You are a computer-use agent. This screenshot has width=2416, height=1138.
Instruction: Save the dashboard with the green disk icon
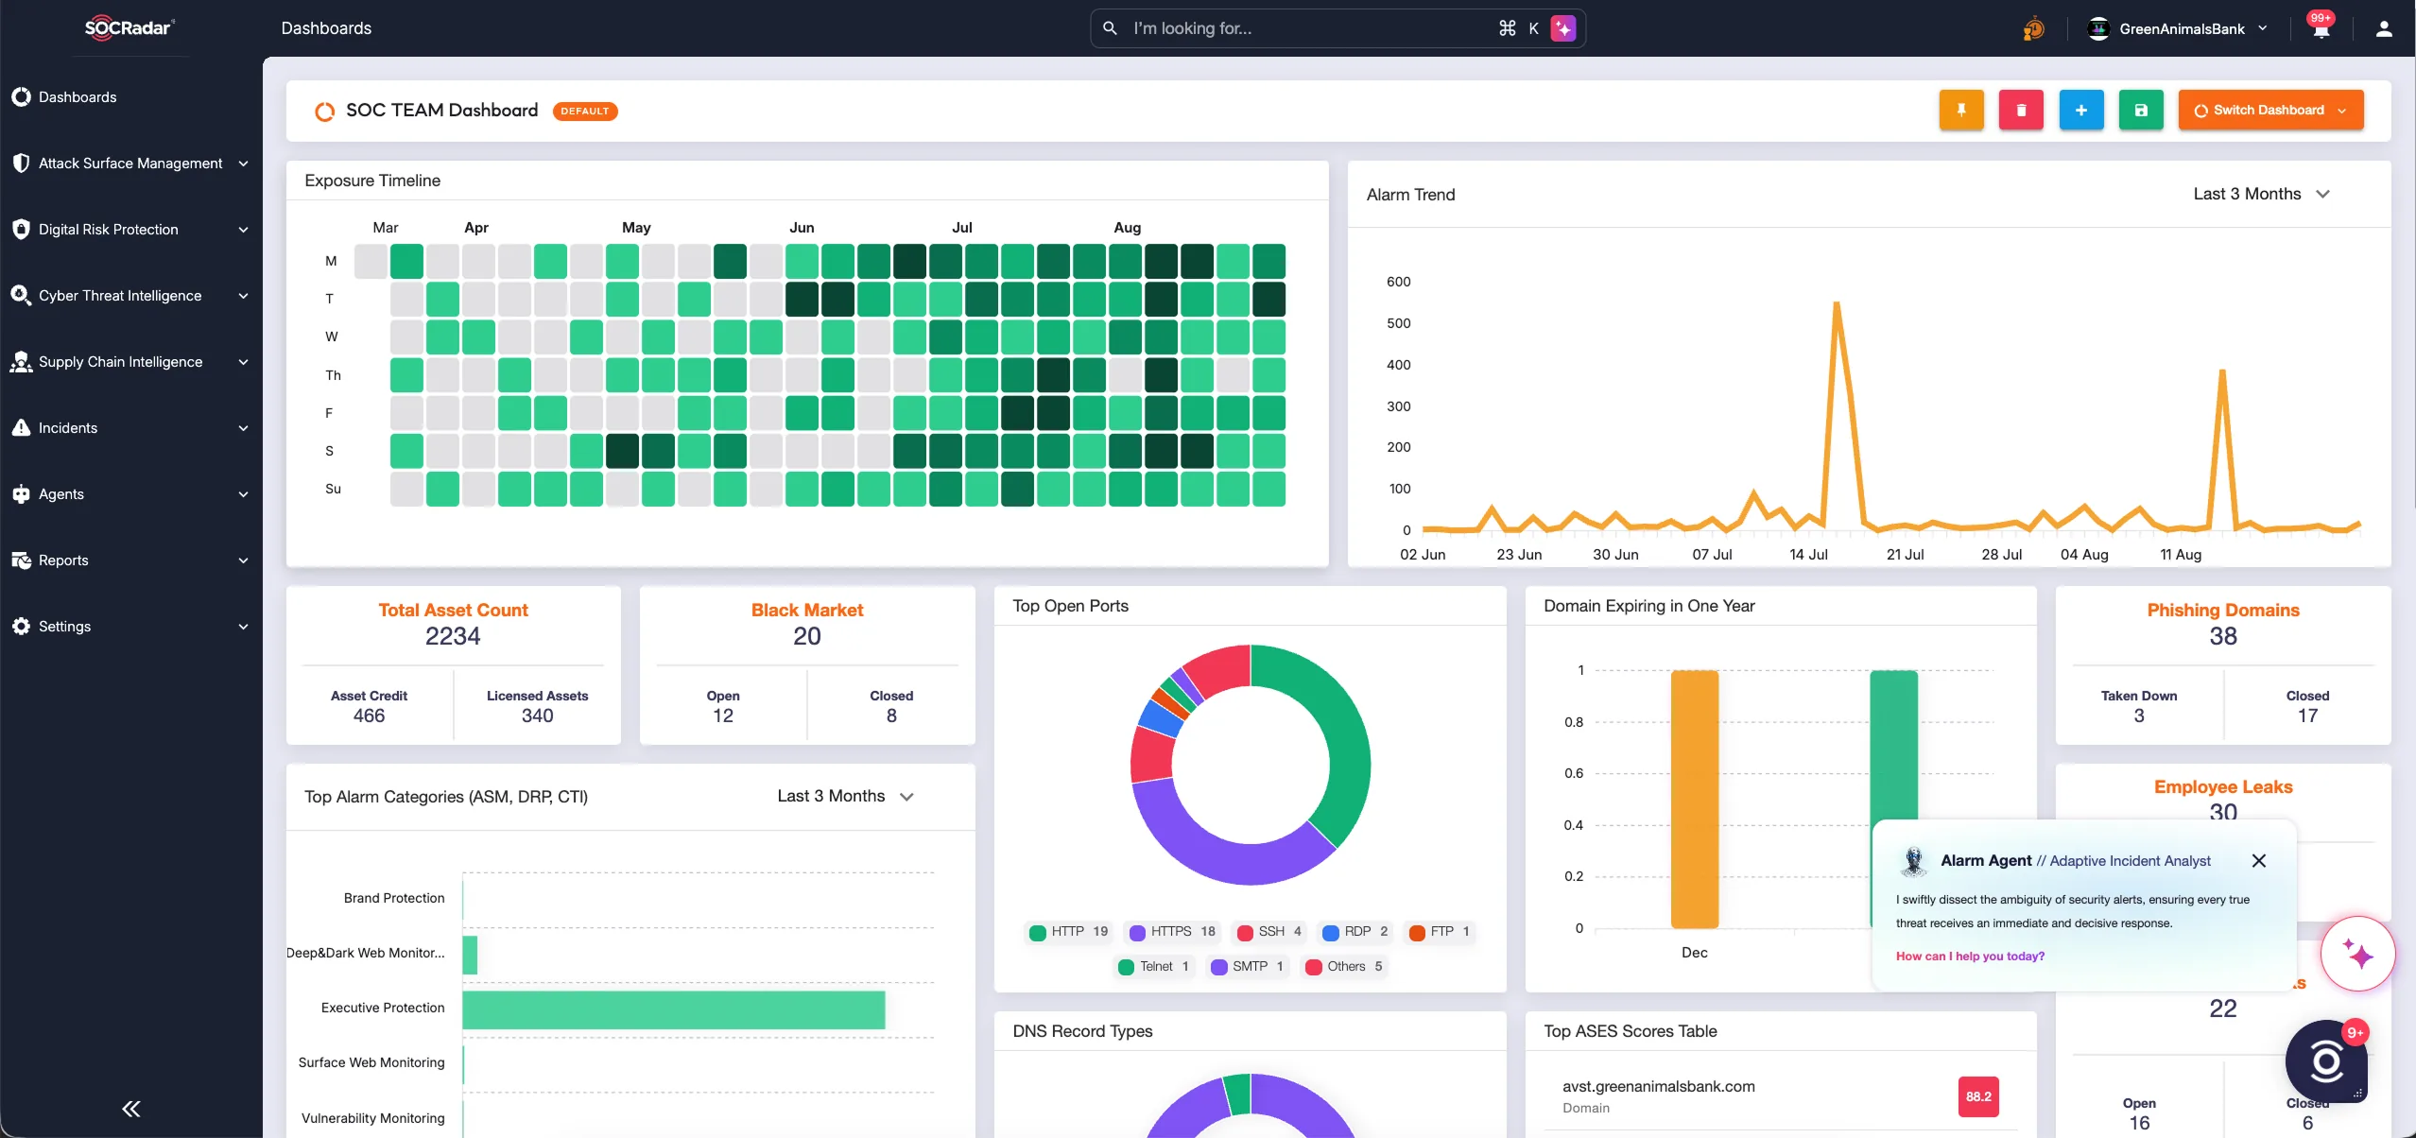click(x=2141, y=111)
